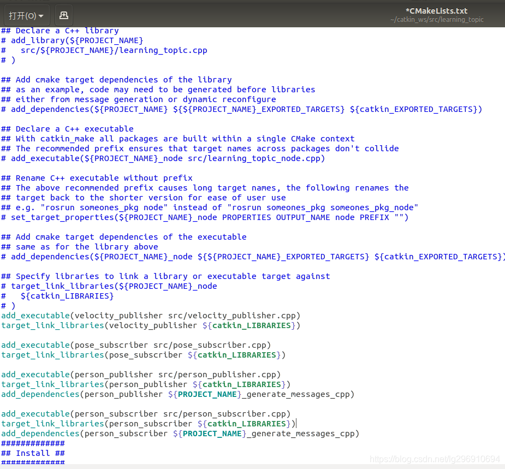Open the 打开(O) file menu button
Viewport: 505px width, 469px height.
tap(26, 15)
